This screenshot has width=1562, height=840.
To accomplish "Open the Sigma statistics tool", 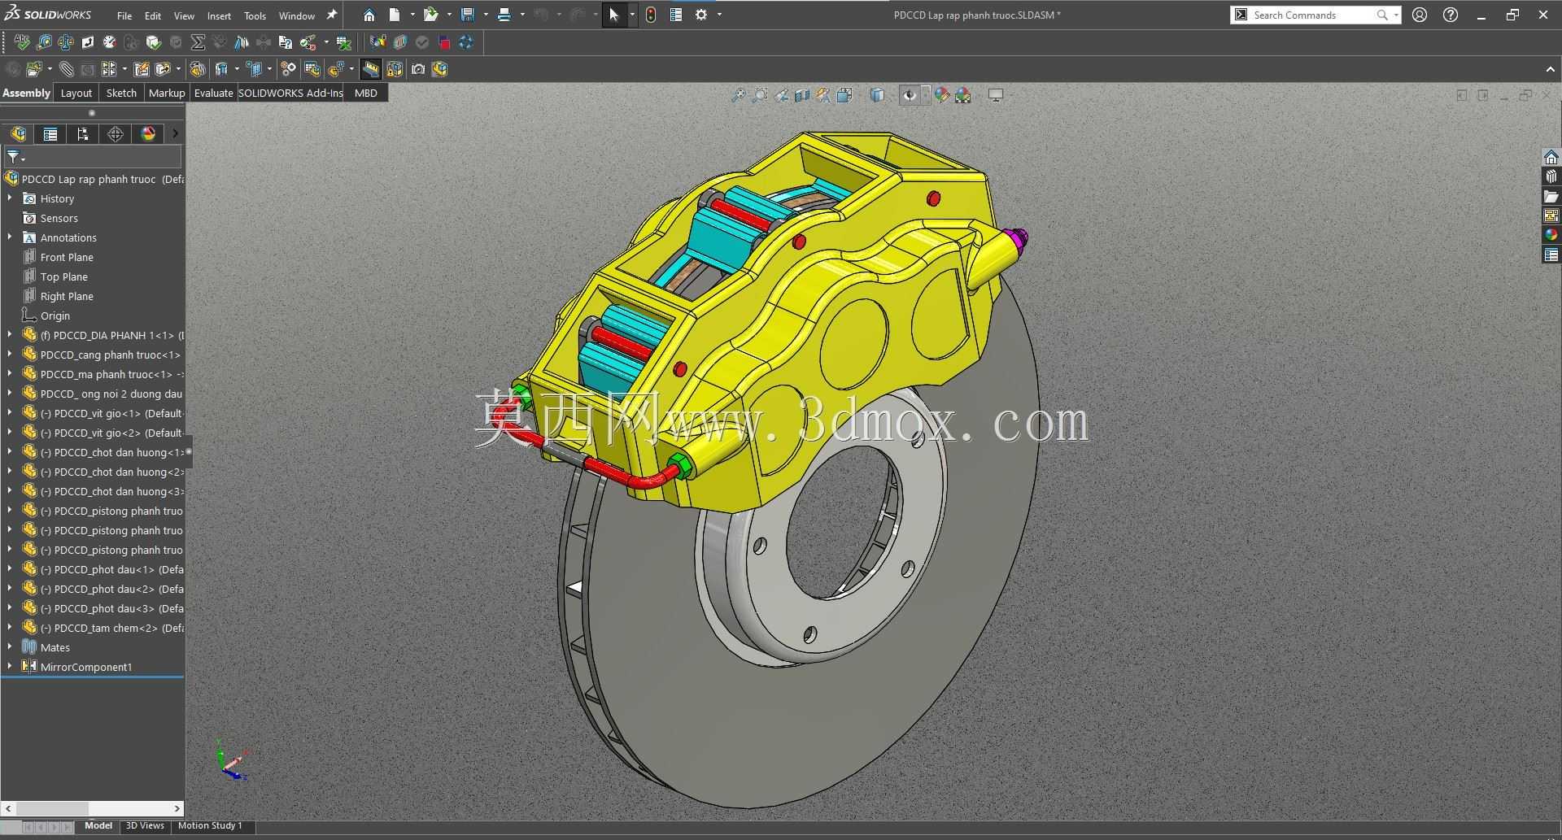I will (x=198, y=42).
